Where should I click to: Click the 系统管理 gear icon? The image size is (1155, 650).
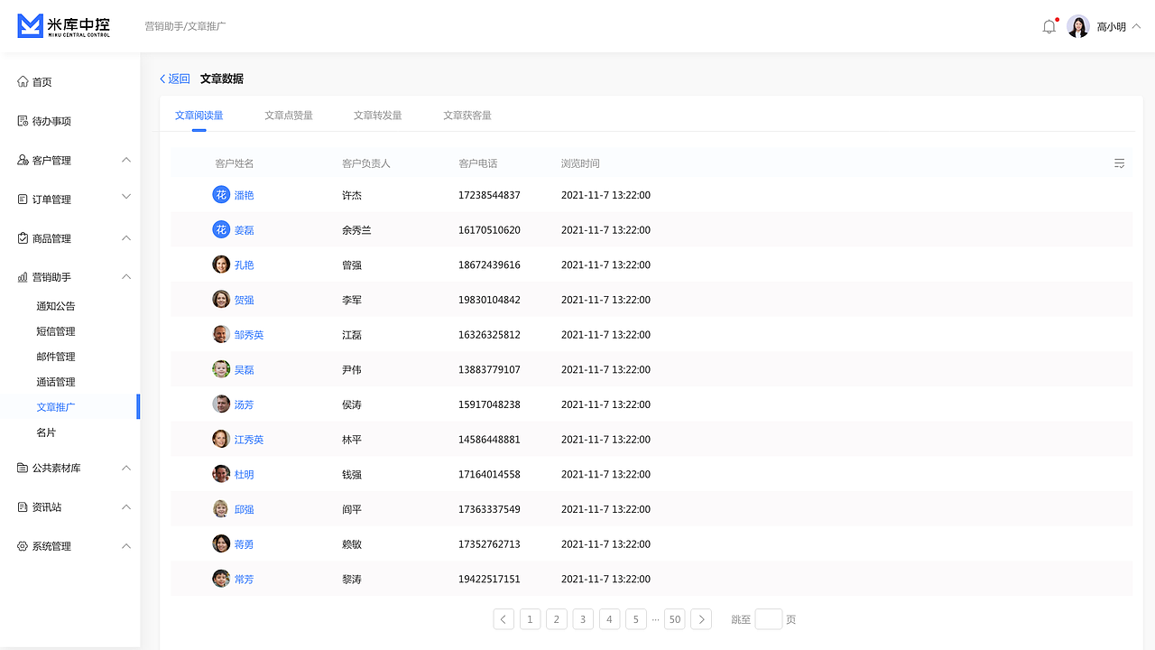click(x=23, y=546)
